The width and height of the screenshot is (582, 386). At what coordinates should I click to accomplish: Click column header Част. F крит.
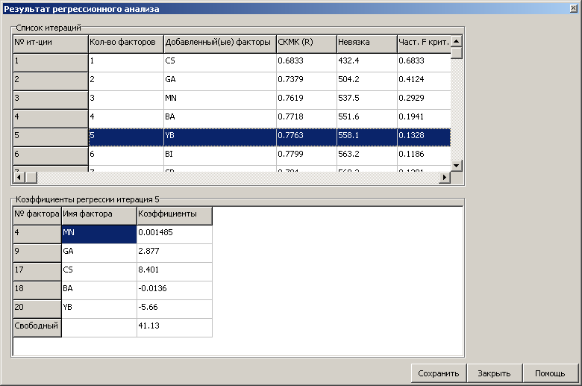click(424, 44)
